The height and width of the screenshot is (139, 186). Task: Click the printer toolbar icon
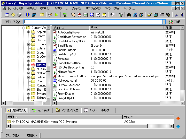19,15
